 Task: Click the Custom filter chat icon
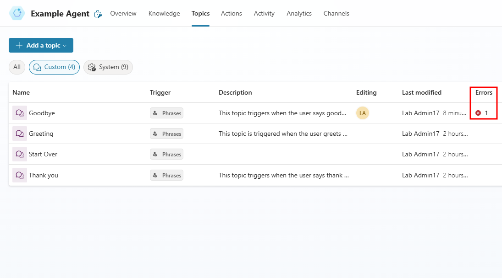coord(37,67)
